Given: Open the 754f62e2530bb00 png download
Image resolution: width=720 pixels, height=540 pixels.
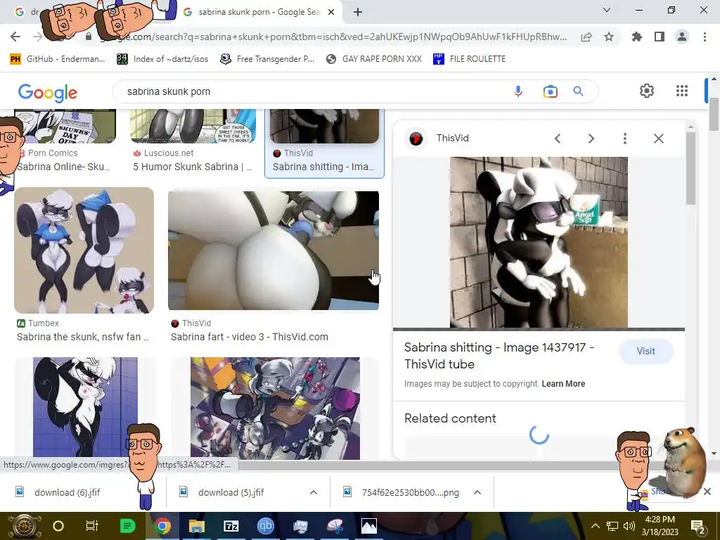Looking at the screenshot, I should [x=410, y=492].
